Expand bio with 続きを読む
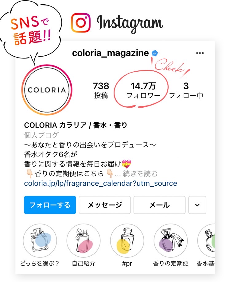The width and height of the screenshot is (230, 282). pyautogui.click(x=140, y=173)
